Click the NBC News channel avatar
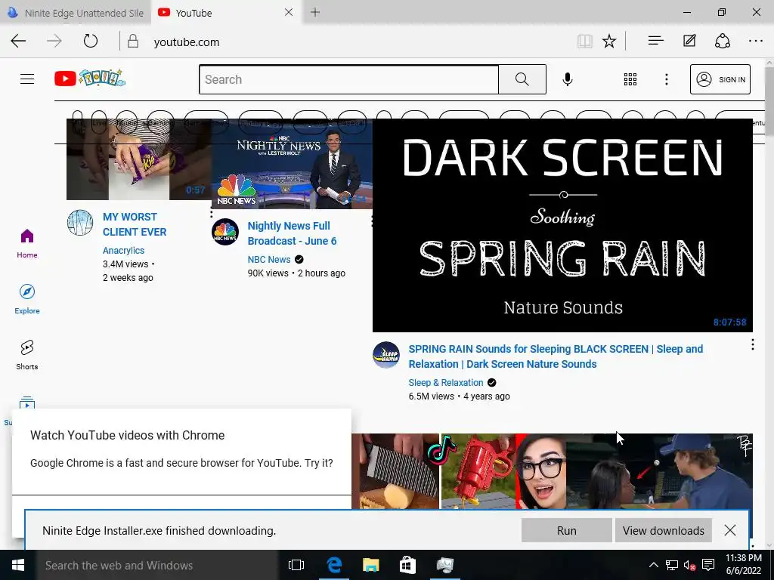Viewport: 774px width, 580px height. [225, 232]
